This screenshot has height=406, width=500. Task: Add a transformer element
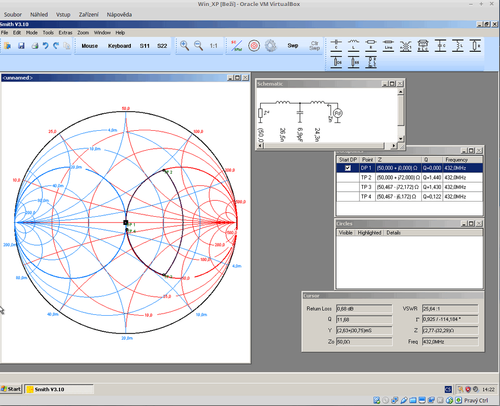[406, 46]
